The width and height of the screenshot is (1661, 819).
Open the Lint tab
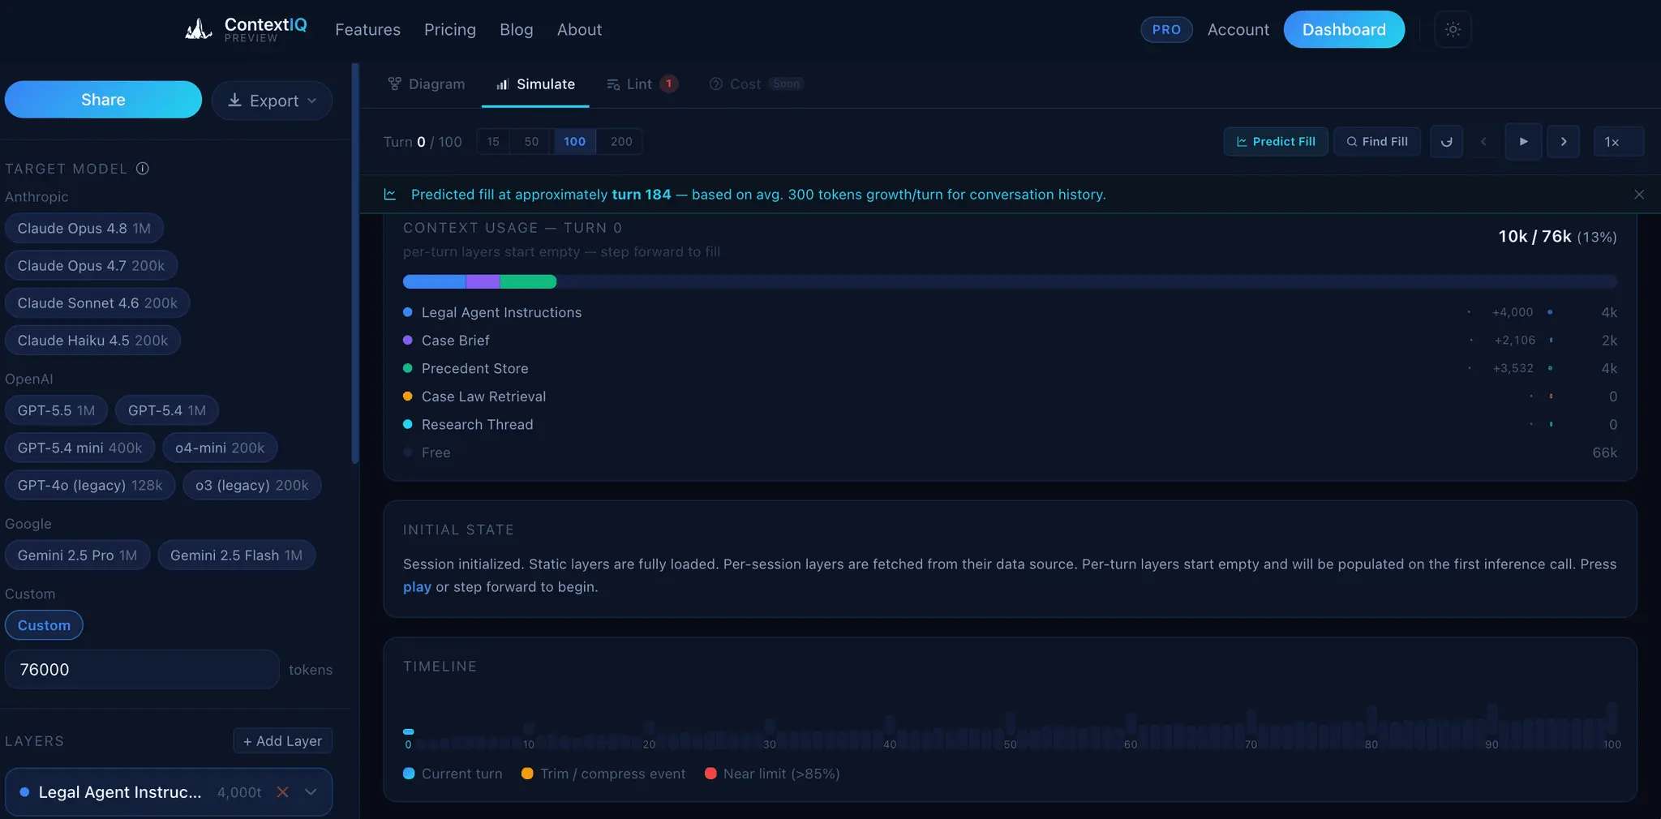642,84
